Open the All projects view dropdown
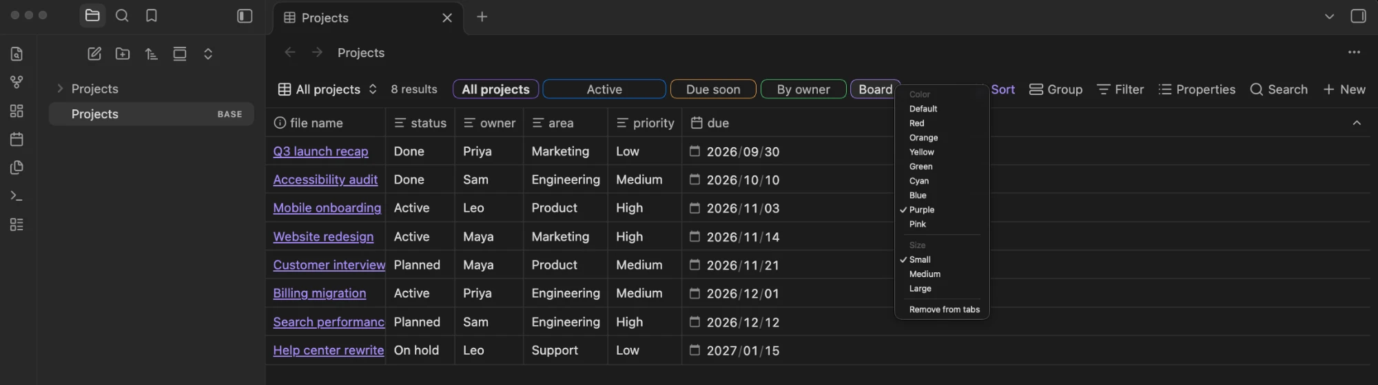 (x=328, y=89)
